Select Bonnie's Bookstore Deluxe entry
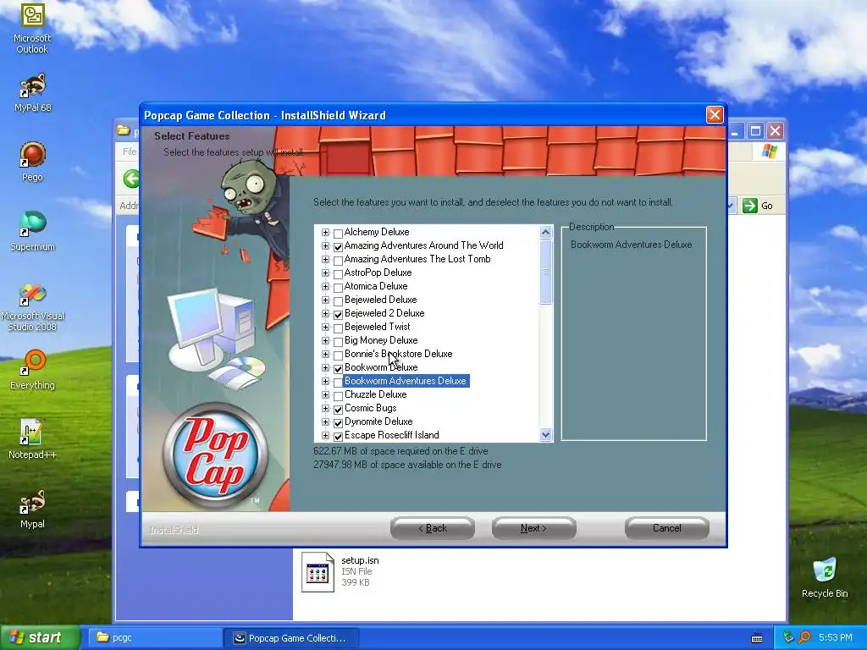 point(398,354)
